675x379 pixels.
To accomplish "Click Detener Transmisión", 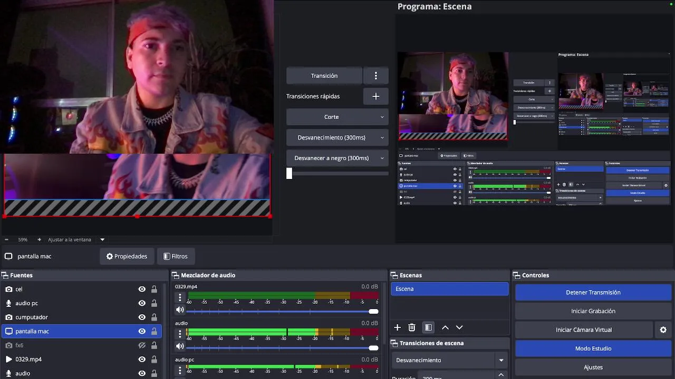I will tap(593, 293).
